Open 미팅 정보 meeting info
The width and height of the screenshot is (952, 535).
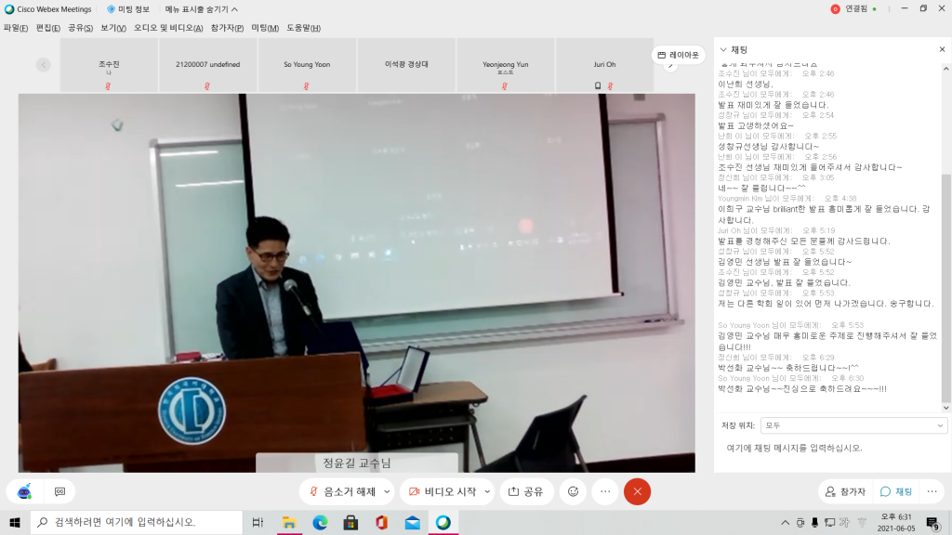[x=128, y=9]
